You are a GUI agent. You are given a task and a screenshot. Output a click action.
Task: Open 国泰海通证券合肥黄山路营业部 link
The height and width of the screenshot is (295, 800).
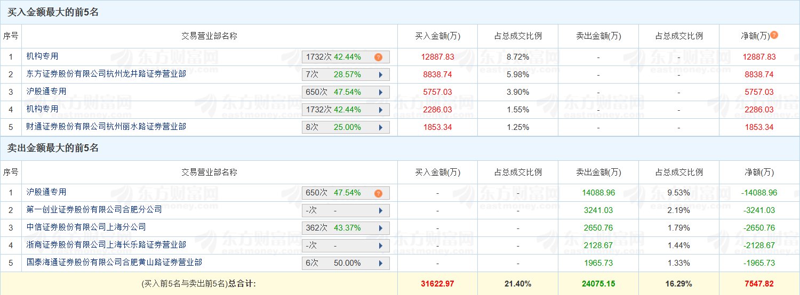coord(114,263)
